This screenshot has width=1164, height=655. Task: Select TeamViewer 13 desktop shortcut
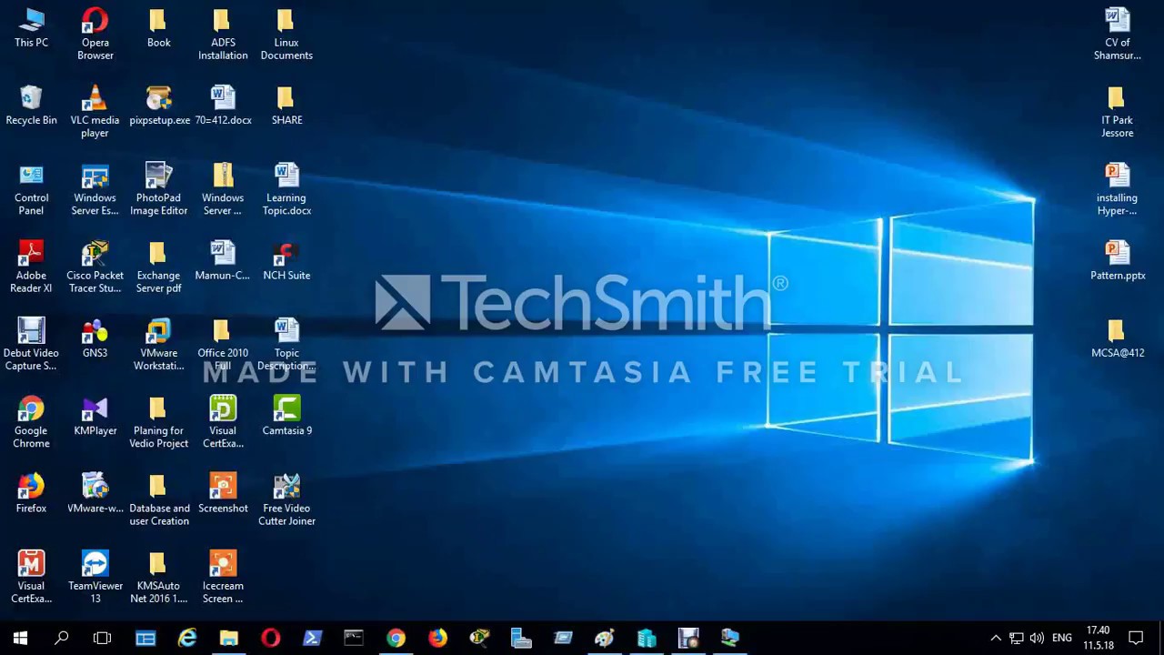(x=95, y=578)
